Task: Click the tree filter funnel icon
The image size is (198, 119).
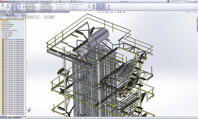Action: click(x=1, y=17)
